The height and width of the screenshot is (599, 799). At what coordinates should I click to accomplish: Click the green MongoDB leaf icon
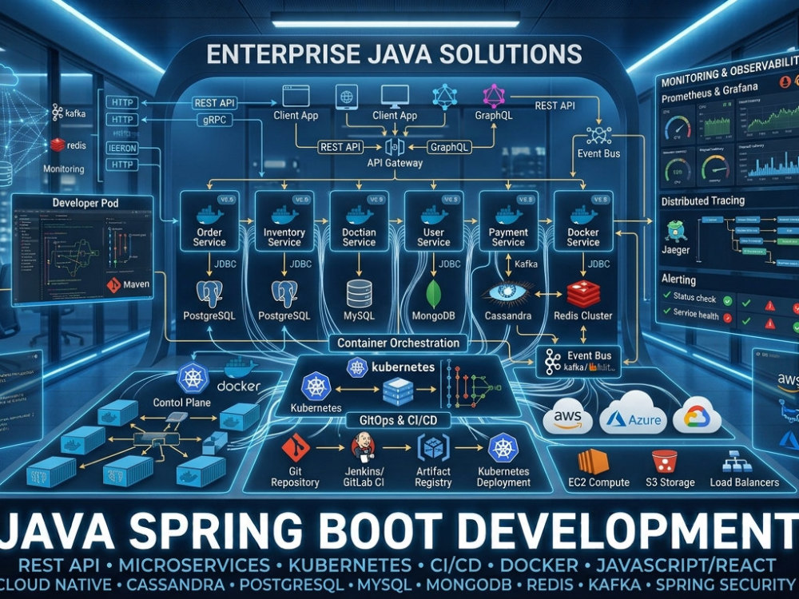click(x=434, y=293)
